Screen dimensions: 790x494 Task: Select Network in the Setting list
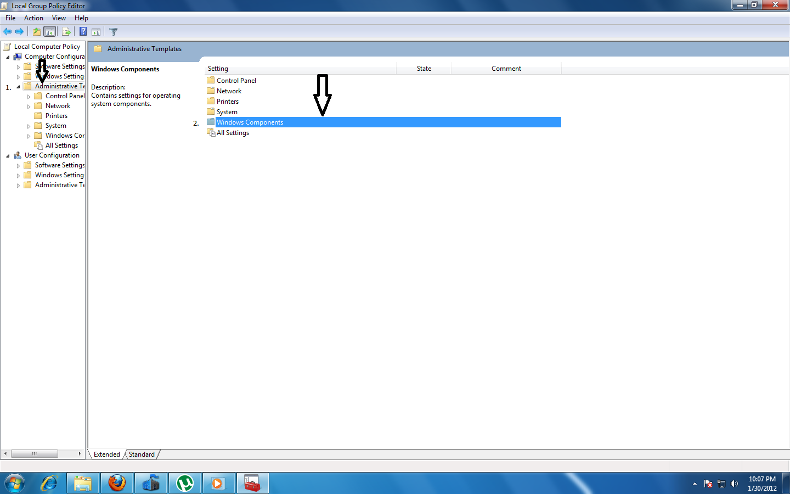tap(229, 91)
